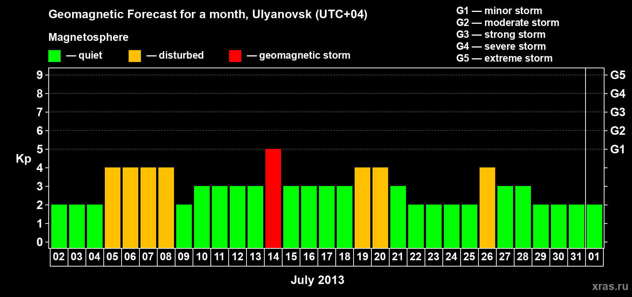Click the orange disturbed legend swatch
Image resolution: width=632 pixels, height=297 pixels.
pyautogui.click(x=135, y=56)
